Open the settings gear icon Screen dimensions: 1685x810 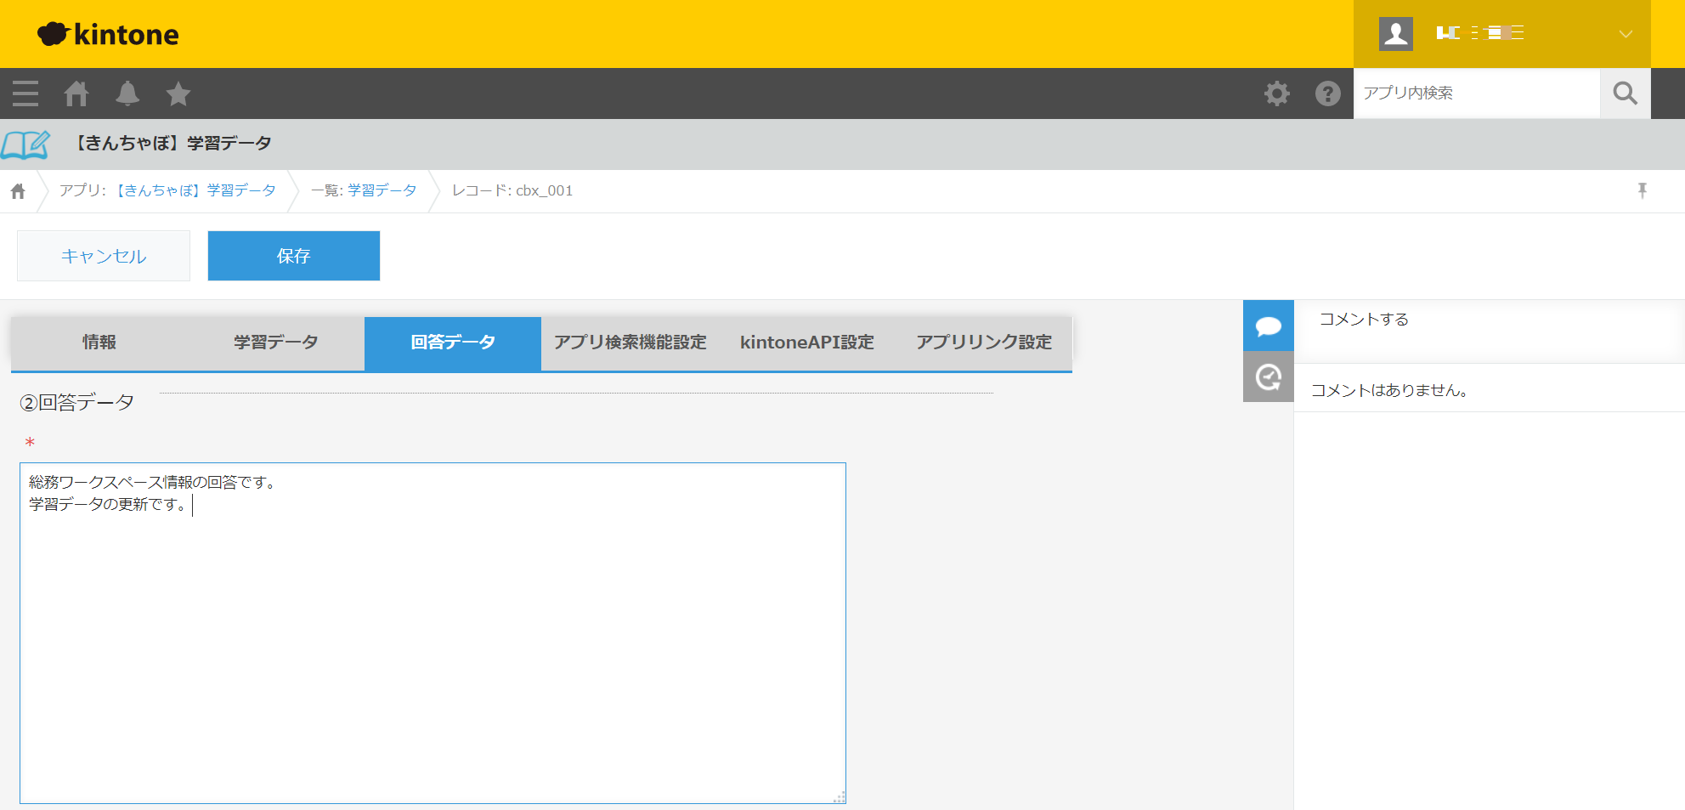click(1276, 93)
